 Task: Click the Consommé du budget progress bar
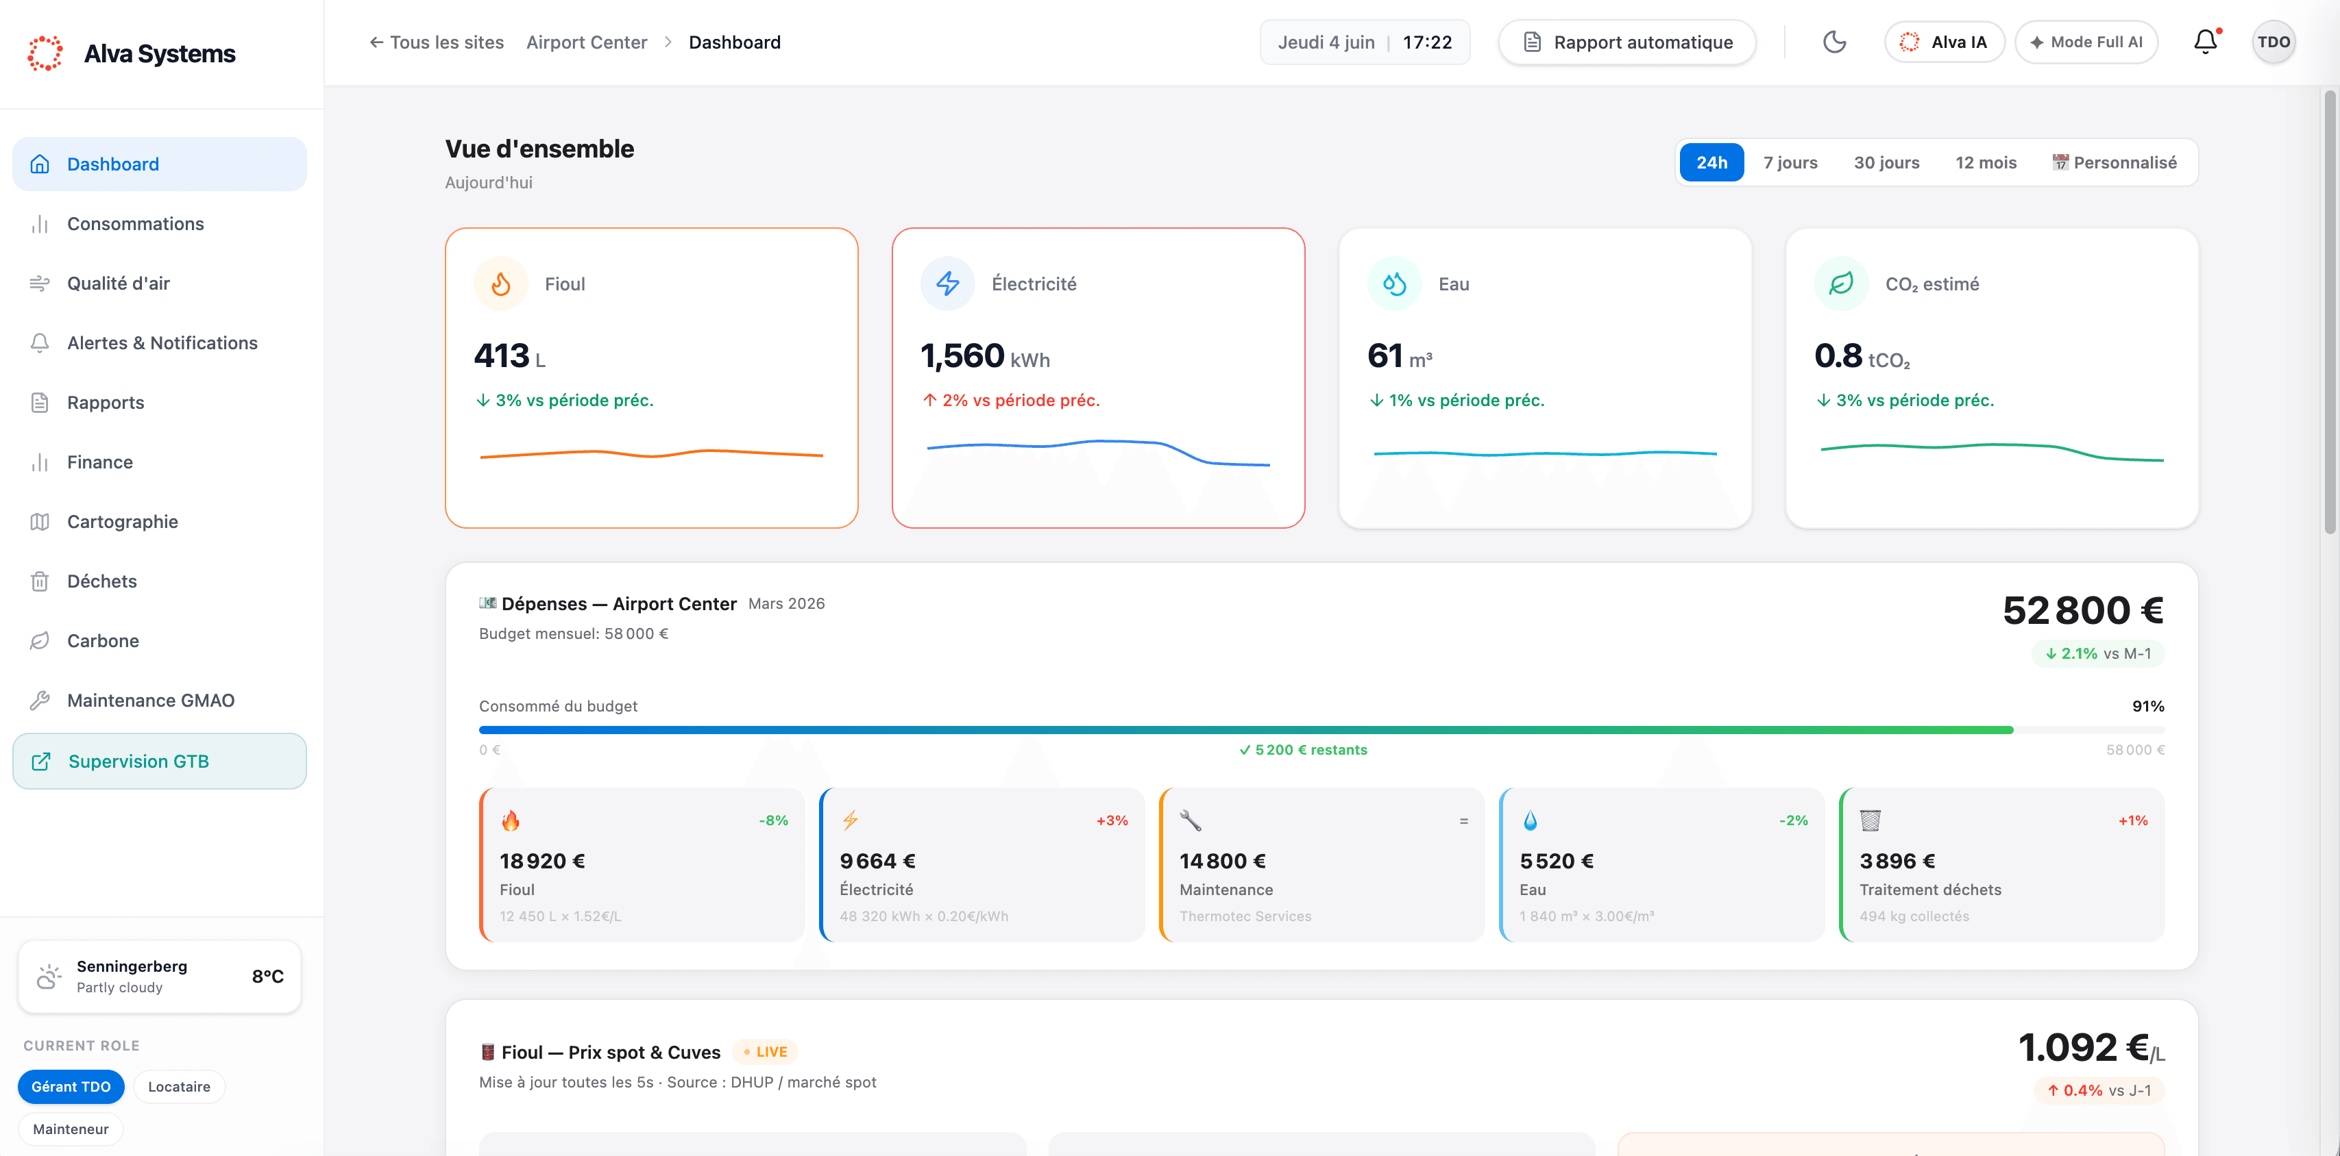1321,729
